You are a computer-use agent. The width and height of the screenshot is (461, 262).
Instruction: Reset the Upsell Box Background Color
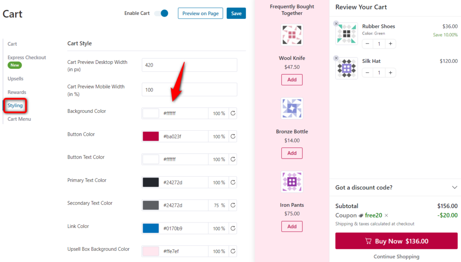pyautogui.click(x=233, y=251)
